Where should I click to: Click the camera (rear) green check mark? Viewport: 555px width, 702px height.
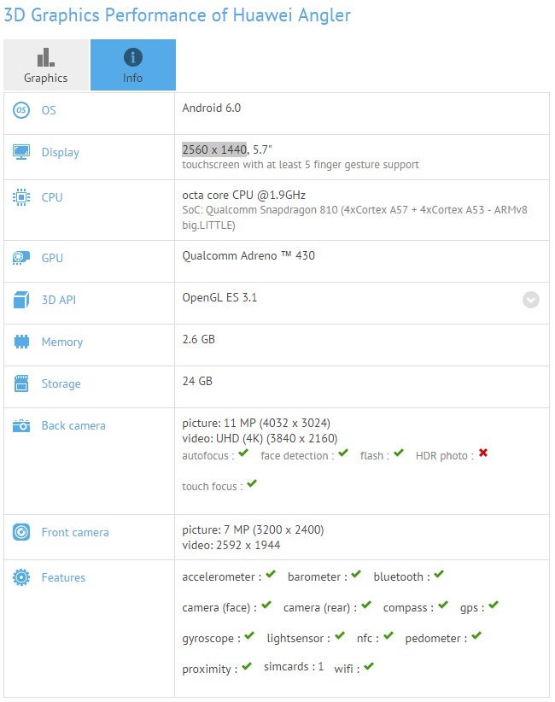[366, 605]
